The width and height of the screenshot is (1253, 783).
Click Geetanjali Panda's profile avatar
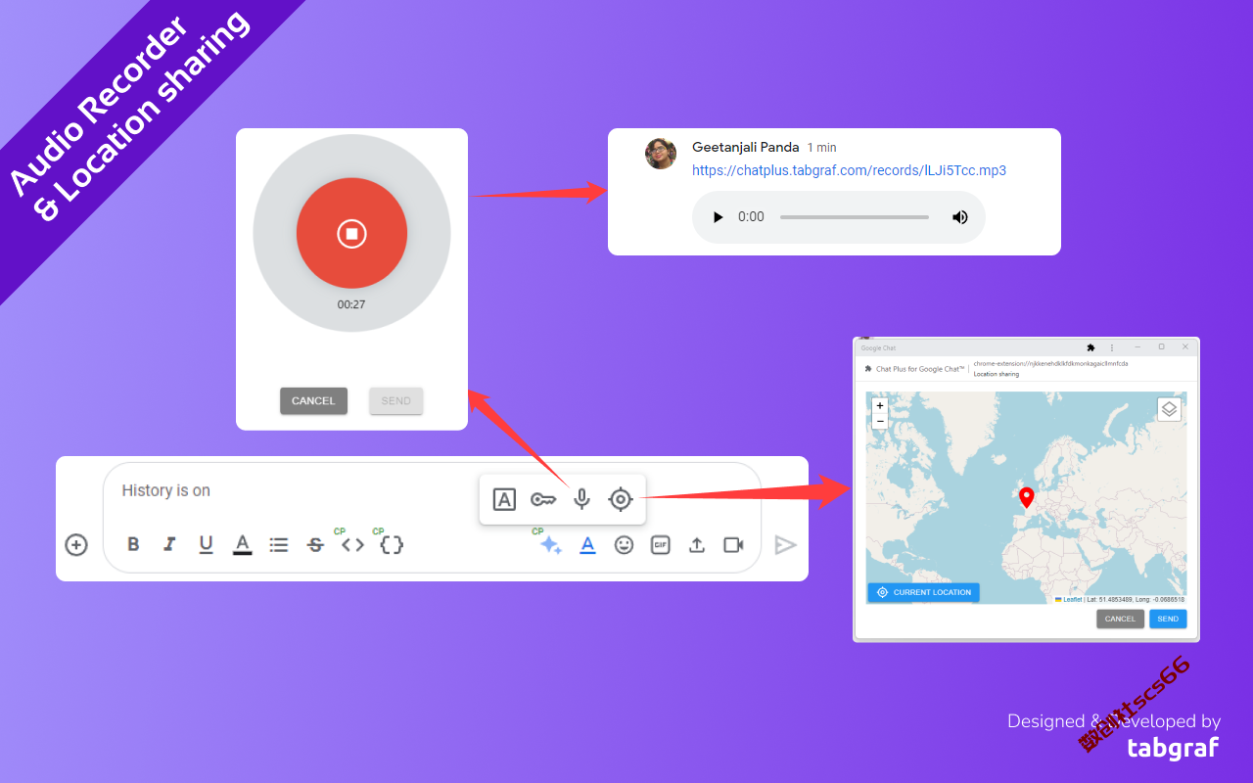(x=661, y=154)
